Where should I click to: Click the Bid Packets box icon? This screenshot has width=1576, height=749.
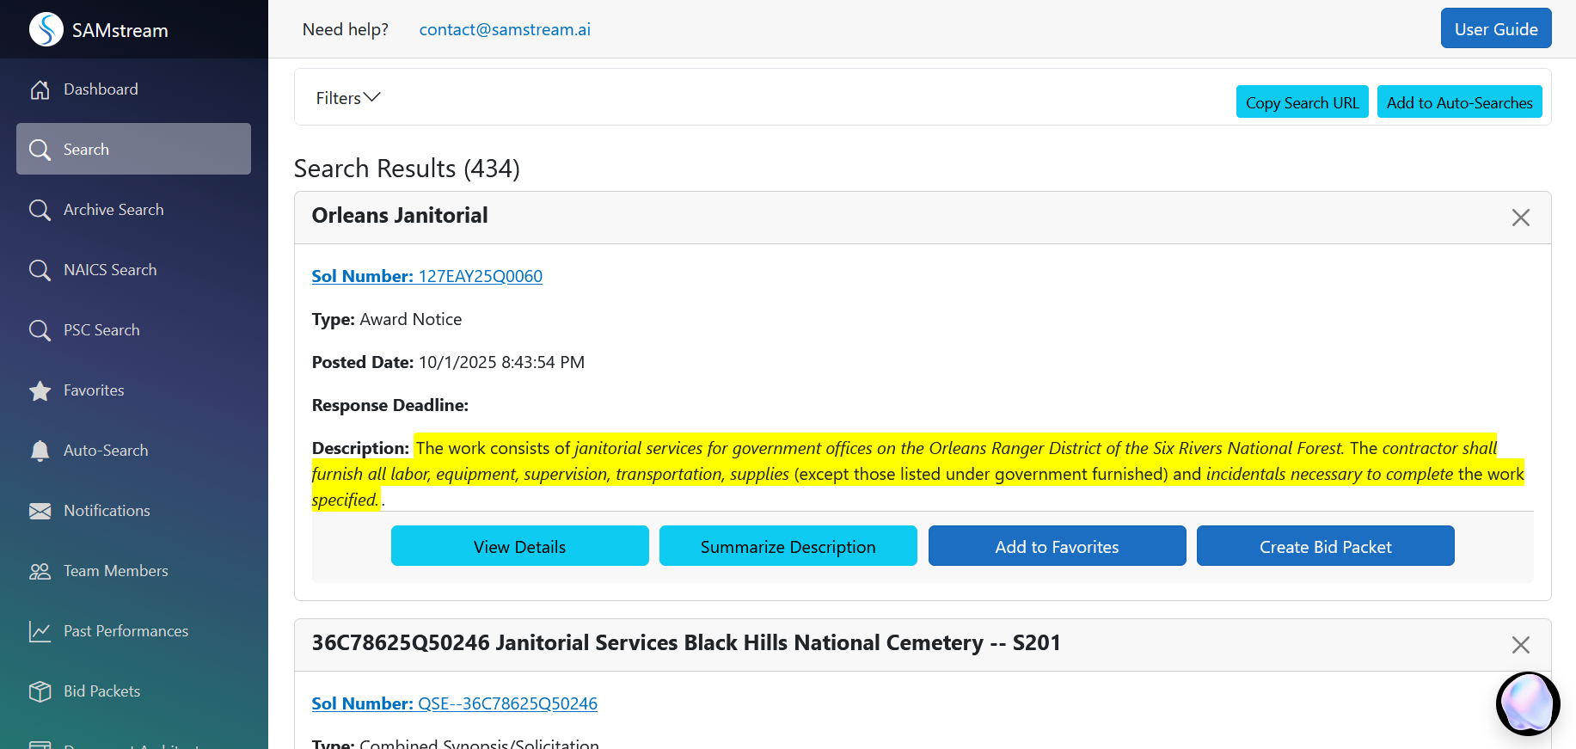click(40, 691)
